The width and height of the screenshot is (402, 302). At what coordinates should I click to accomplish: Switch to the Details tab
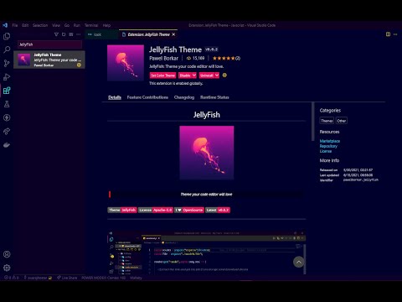pyautogui.click(x=115, y=97)
